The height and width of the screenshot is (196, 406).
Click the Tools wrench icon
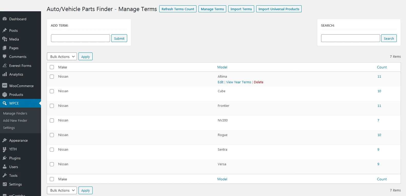5,176
